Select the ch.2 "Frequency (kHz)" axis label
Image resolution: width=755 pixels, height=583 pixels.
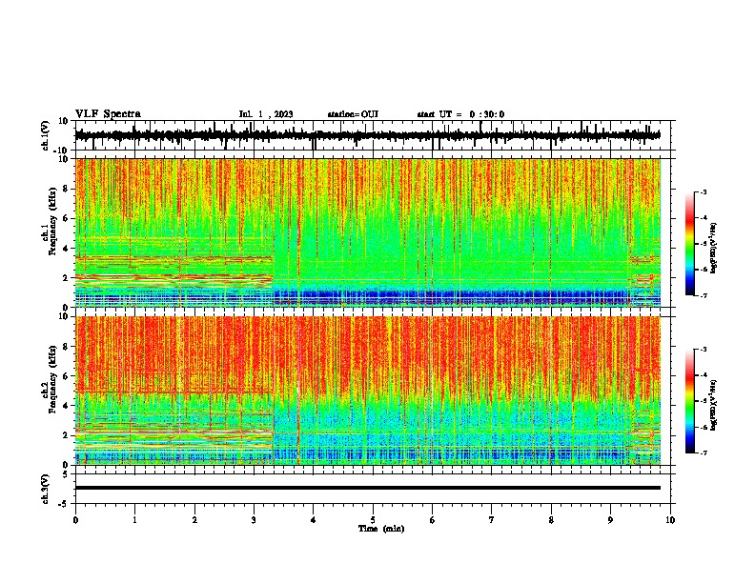coord(52,379)
